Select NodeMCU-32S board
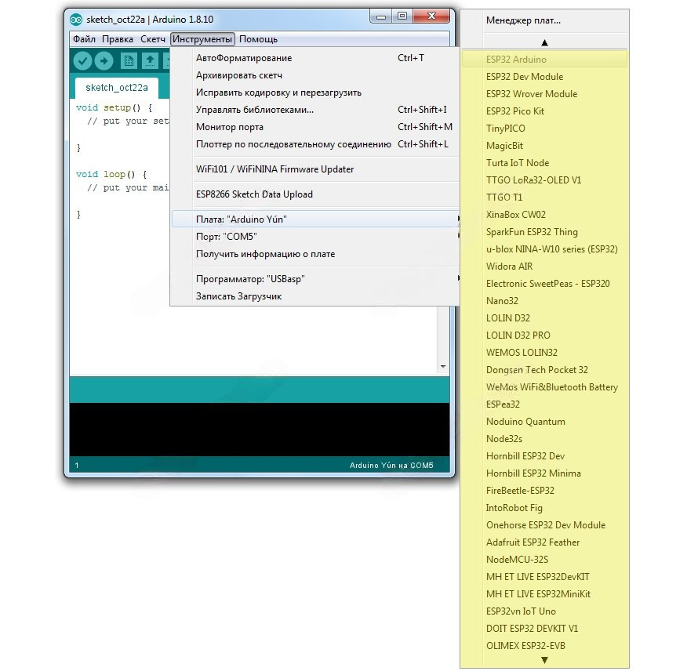 point(517,560)
